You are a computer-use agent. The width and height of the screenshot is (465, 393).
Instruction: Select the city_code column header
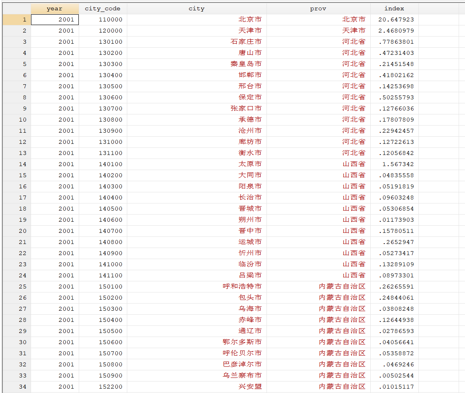pyautogui.click(x=103, y=9)
